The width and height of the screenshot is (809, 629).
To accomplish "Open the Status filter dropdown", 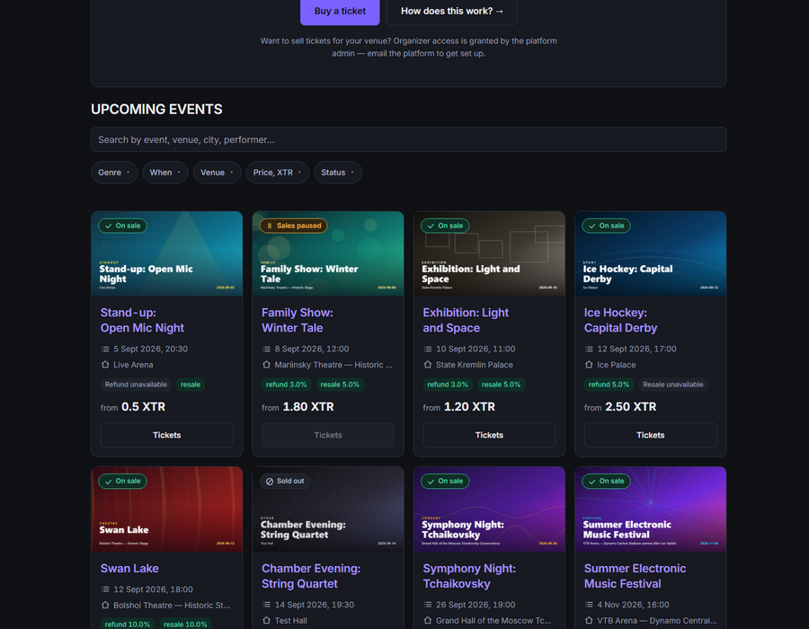I will pos(337,173).
